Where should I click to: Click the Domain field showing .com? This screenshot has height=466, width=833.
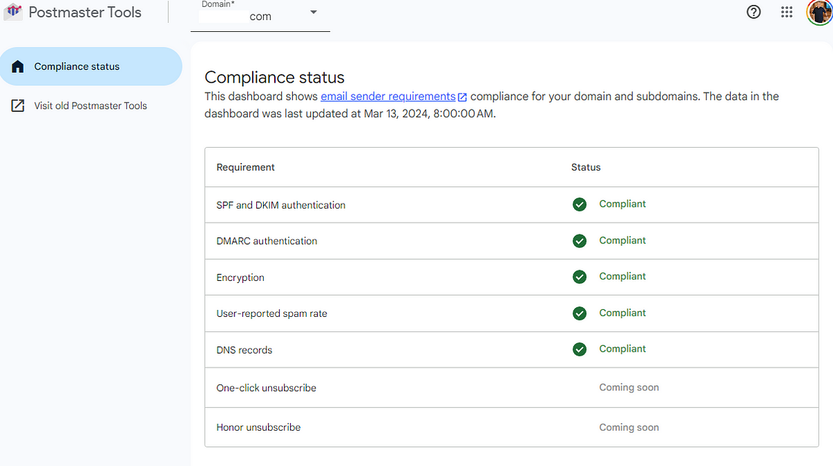click(x=260, y=15)
